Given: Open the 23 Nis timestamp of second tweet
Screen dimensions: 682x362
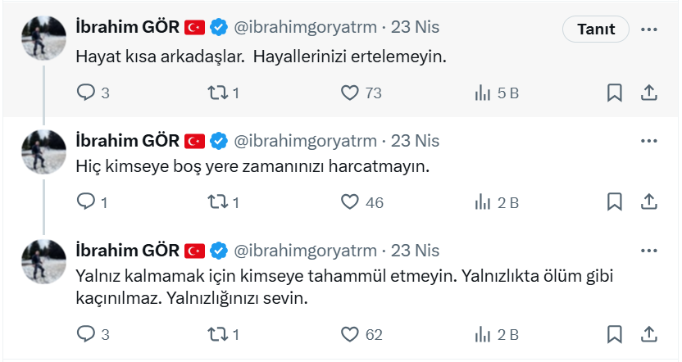Looking at the screenshot, I should click(416, 140).
